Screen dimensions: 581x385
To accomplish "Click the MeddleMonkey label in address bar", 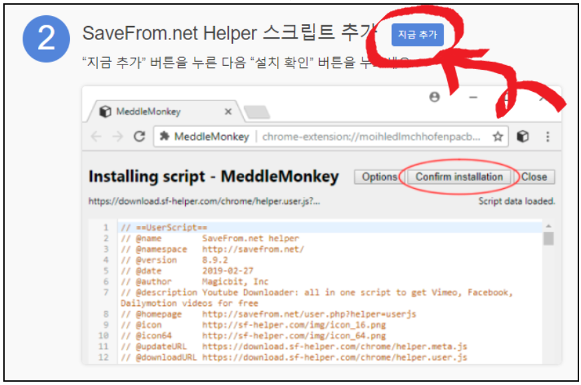I will (x=212, y=137).
